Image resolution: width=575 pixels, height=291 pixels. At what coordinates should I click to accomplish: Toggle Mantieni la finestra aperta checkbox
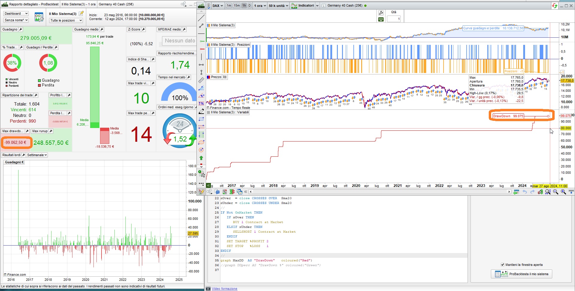click(503, 265)
